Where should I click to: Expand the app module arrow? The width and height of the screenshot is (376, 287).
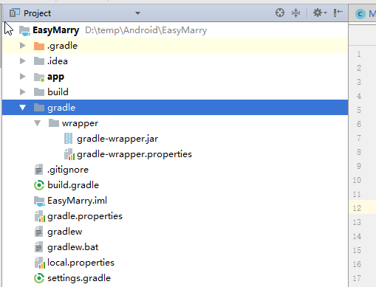pyautogui.click(x=23, y=77)
